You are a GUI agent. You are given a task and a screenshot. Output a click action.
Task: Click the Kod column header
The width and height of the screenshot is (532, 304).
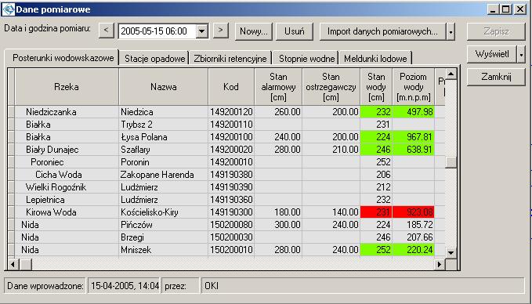tap(231, 87)
